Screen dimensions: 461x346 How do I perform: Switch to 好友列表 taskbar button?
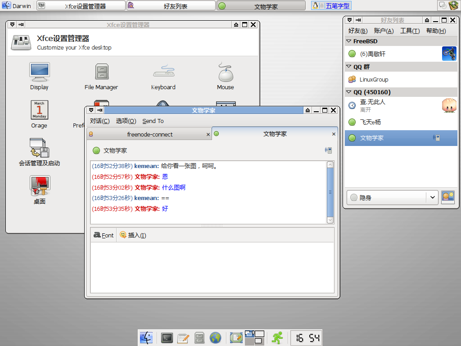click(x=171, y=5)
